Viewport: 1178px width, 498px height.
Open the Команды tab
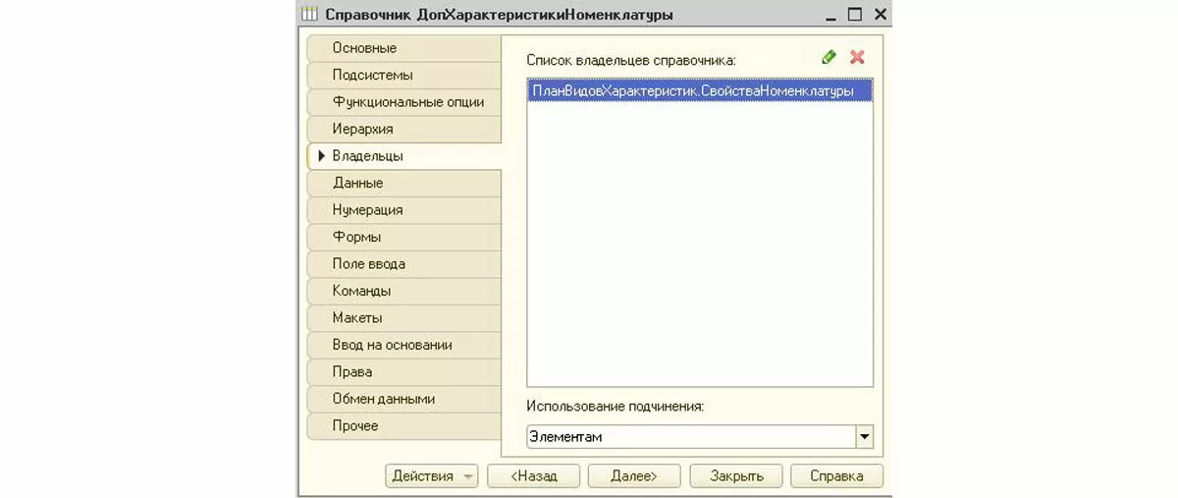404,291
